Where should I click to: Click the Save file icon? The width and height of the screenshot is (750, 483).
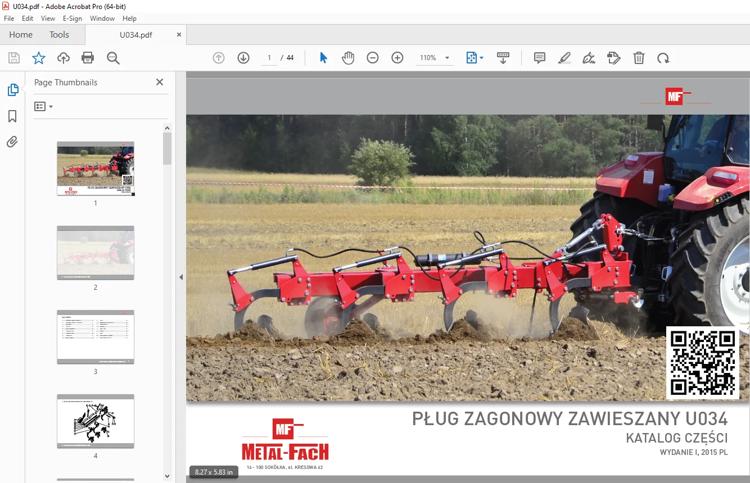[x=14, y=58]
